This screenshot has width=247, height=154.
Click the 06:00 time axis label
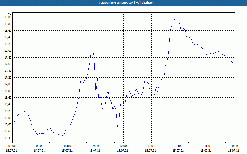[x=68, y=146]
